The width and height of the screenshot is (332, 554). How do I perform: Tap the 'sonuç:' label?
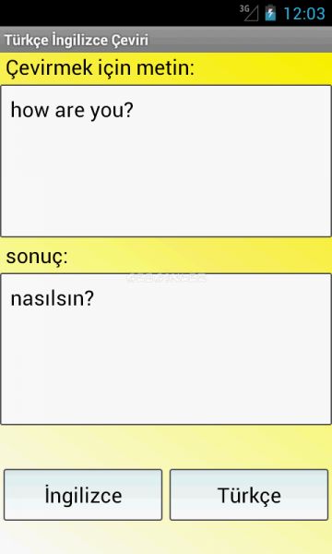(37, 257)
